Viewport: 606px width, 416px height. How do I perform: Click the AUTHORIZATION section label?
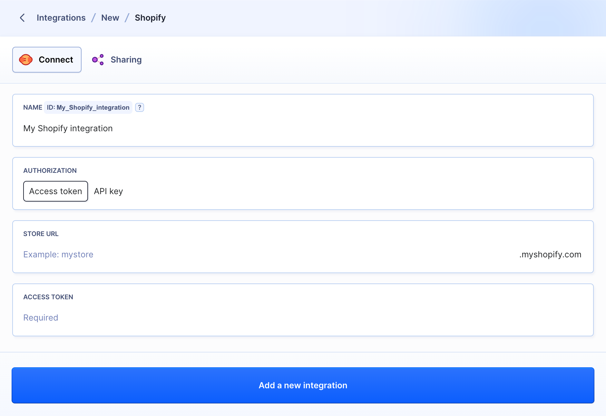[x=50, y=171]
